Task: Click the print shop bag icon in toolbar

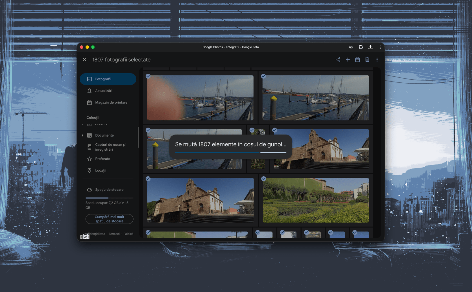Action: [357, 60]
